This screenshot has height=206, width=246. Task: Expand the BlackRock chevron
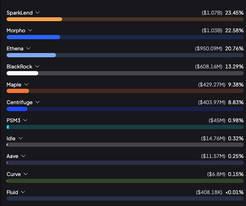click(37, 66)
